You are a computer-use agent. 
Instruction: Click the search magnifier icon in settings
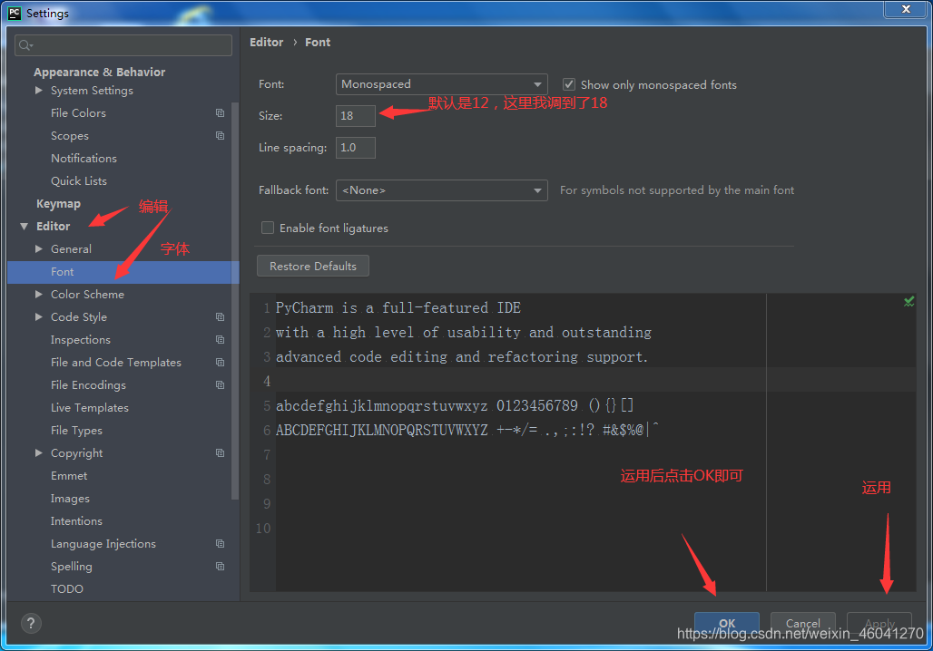pos(25,45)
